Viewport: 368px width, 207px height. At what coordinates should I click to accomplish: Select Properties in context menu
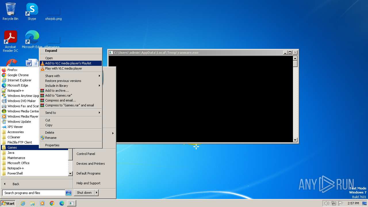point(71,145)
